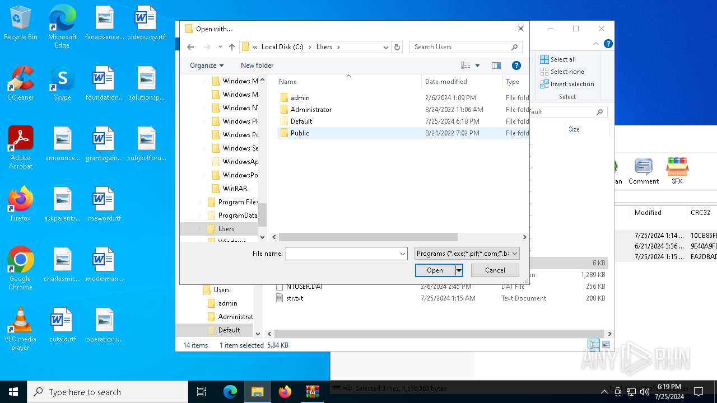Cancel the Open with dialog
Image resolution: width=717 pixels, height=403 pixels.
(x=495, y=270)
